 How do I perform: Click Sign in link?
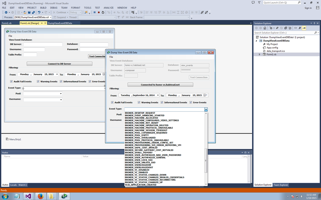point(308,8)
